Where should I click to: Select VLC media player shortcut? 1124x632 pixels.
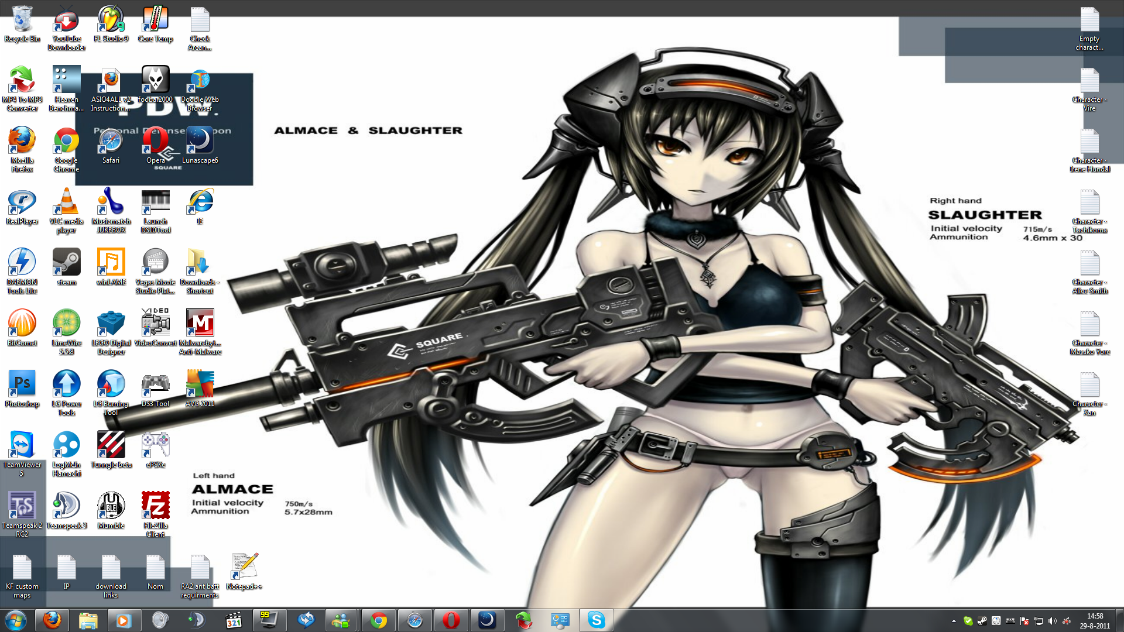[x=67, y=211]
